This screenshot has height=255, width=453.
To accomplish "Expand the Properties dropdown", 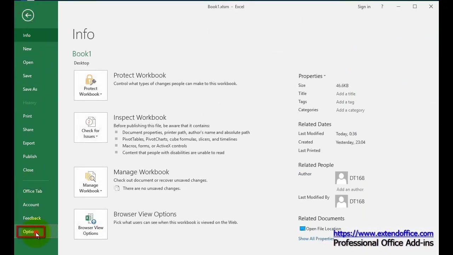I will tap(312, 76).
